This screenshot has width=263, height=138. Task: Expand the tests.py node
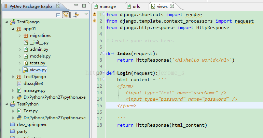[x=19, y=63]
